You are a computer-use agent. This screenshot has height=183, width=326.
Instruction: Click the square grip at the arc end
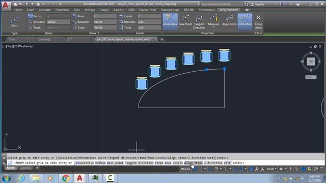(x=225, y=69)
